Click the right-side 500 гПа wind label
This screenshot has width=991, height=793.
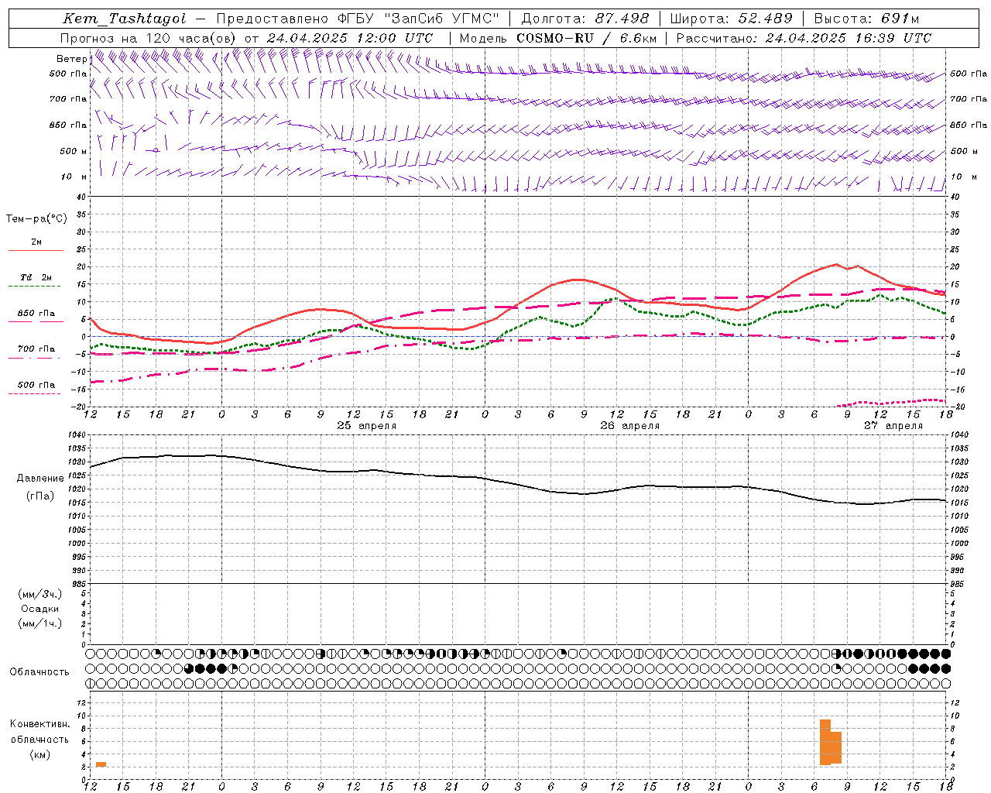click(x=969, y=74)
